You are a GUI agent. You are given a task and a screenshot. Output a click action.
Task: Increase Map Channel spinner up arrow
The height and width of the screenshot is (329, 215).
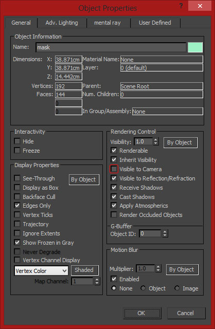97,280
